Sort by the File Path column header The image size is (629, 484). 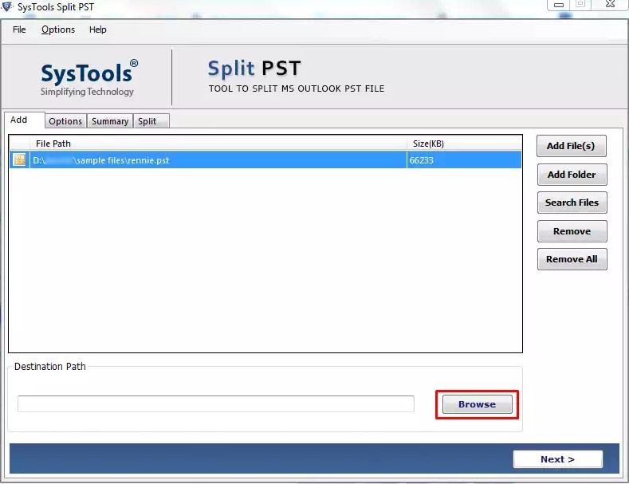coord(218,144)
